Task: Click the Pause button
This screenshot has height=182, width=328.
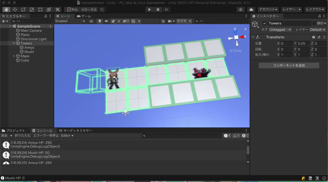Action: pyautogui.click(x=158, y=10)
